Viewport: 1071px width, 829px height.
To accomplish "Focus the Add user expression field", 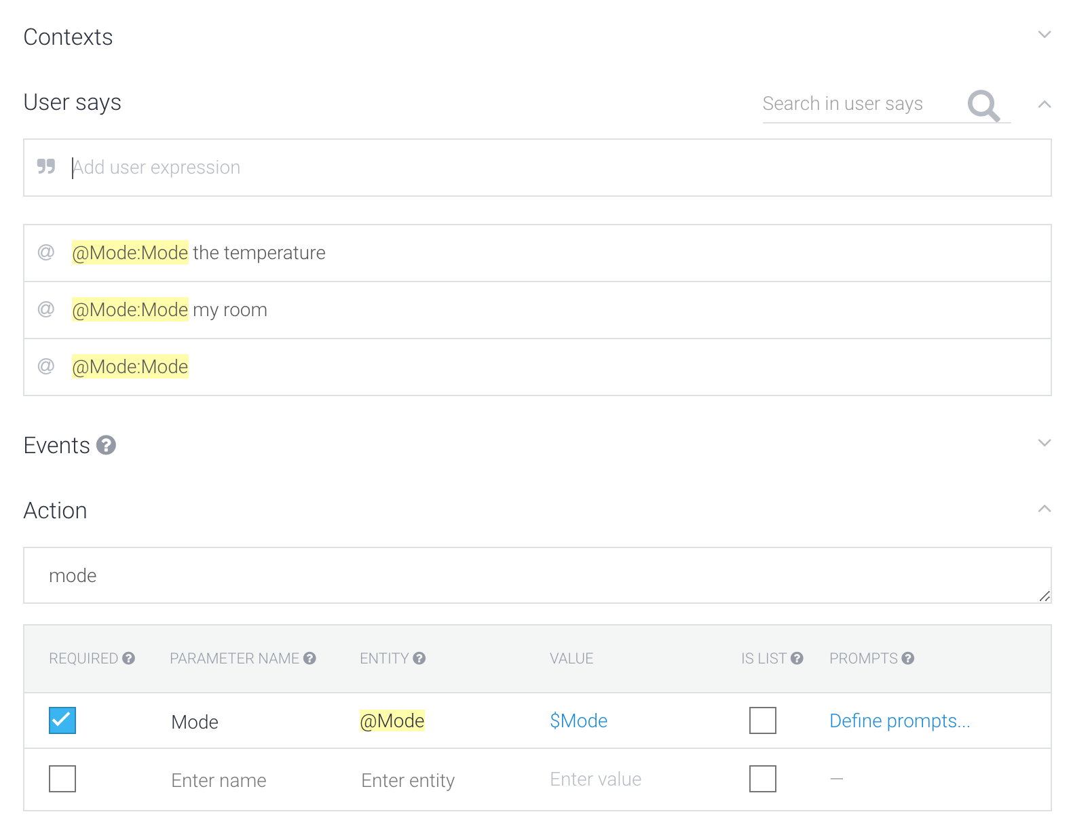I will (x=543, y=168).
